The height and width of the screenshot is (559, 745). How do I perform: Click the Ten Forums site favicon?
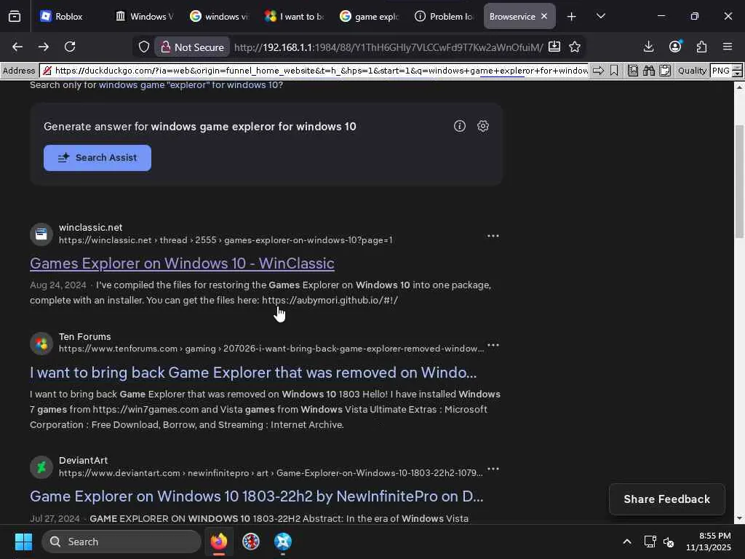41,344
